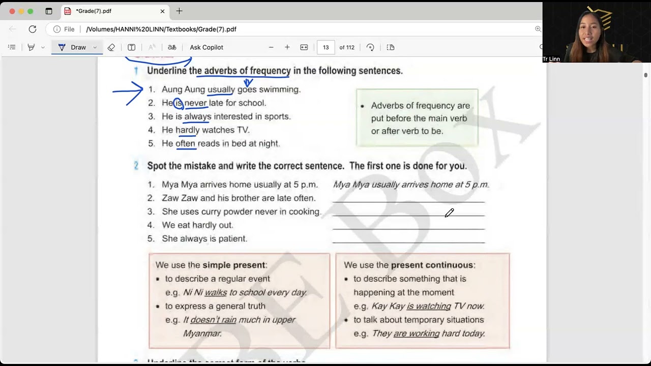
Task: Click sentence "She always is patient."
Action: coord(204,238)
